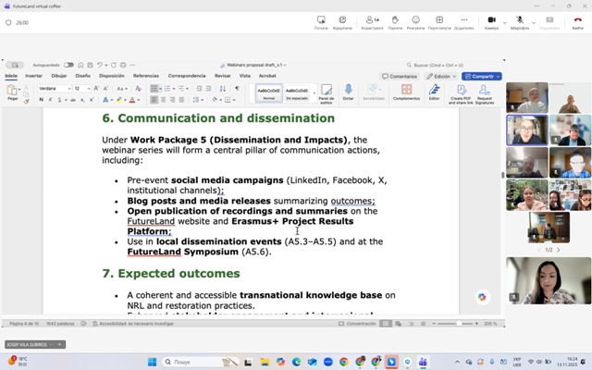Screen dimensions: 592x370
Task: Open the Teams chat panel icon
Action: tap(321, 19)
